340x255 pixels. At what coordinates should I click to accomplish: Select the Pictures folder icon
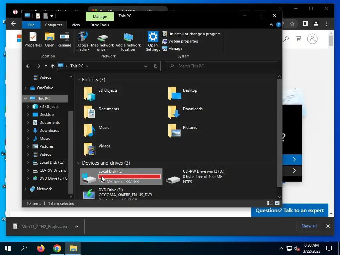(x=174, y=131)
